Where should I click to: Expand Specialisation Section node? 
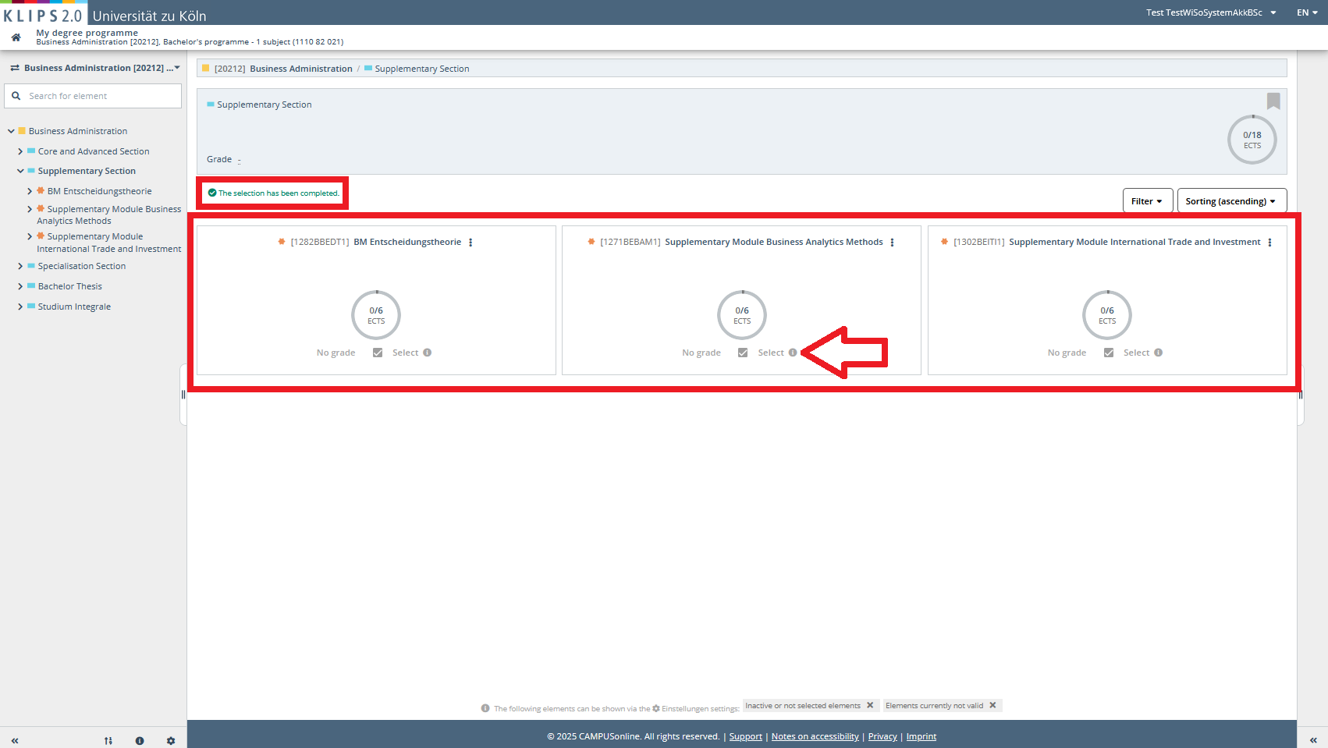tap(20, 266)
